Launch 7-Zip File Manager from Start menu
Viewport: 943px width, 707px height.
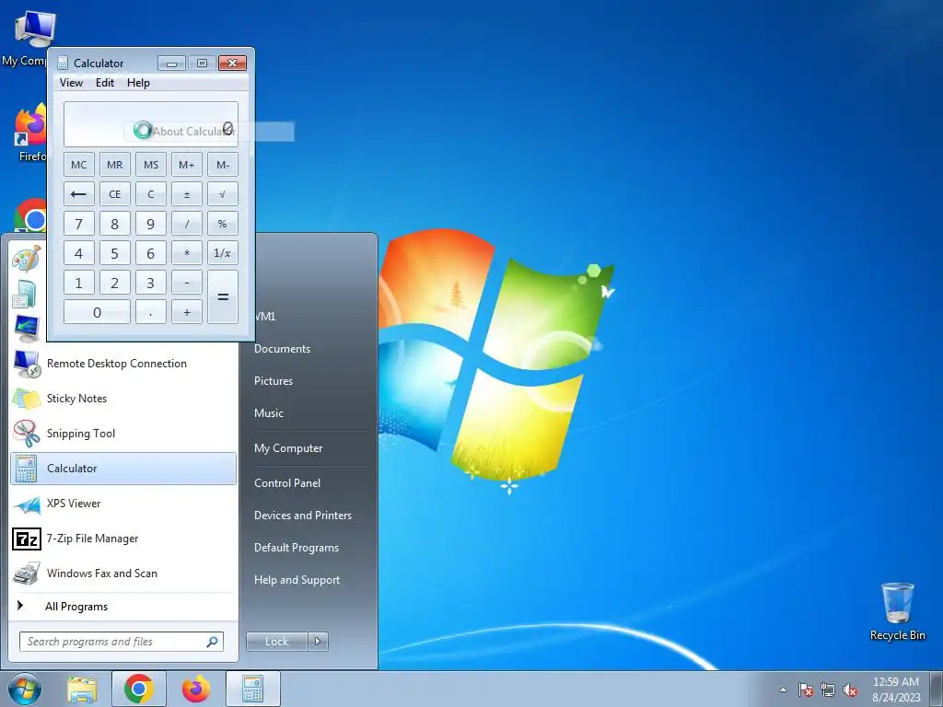pyautogui.click(x=123, y=538)
